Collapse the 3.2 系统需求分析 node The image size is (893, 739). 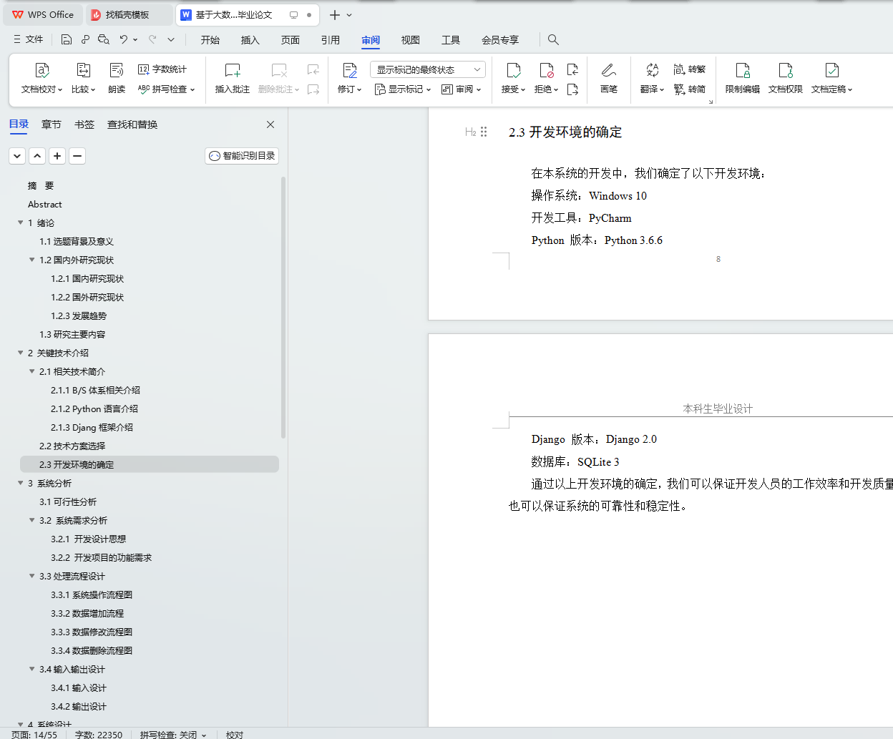31,520
